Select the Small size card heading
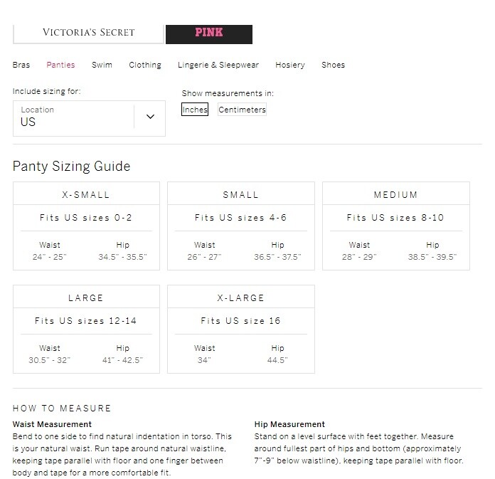 point(241,194)
